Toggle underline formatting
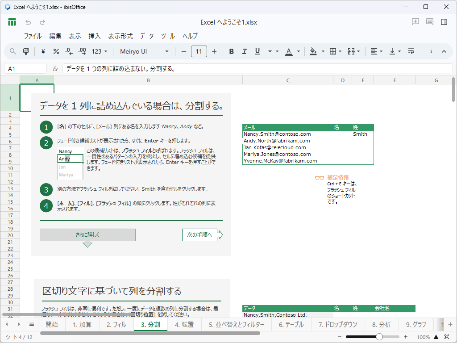The height and width of the screenshot is (343, 457). pos(258,51)
